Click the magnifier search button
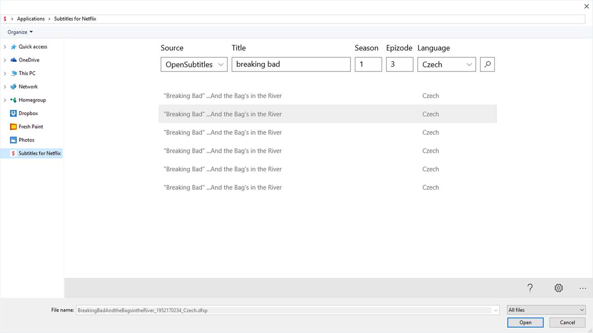593x333 pixels. tap(487, 64)
